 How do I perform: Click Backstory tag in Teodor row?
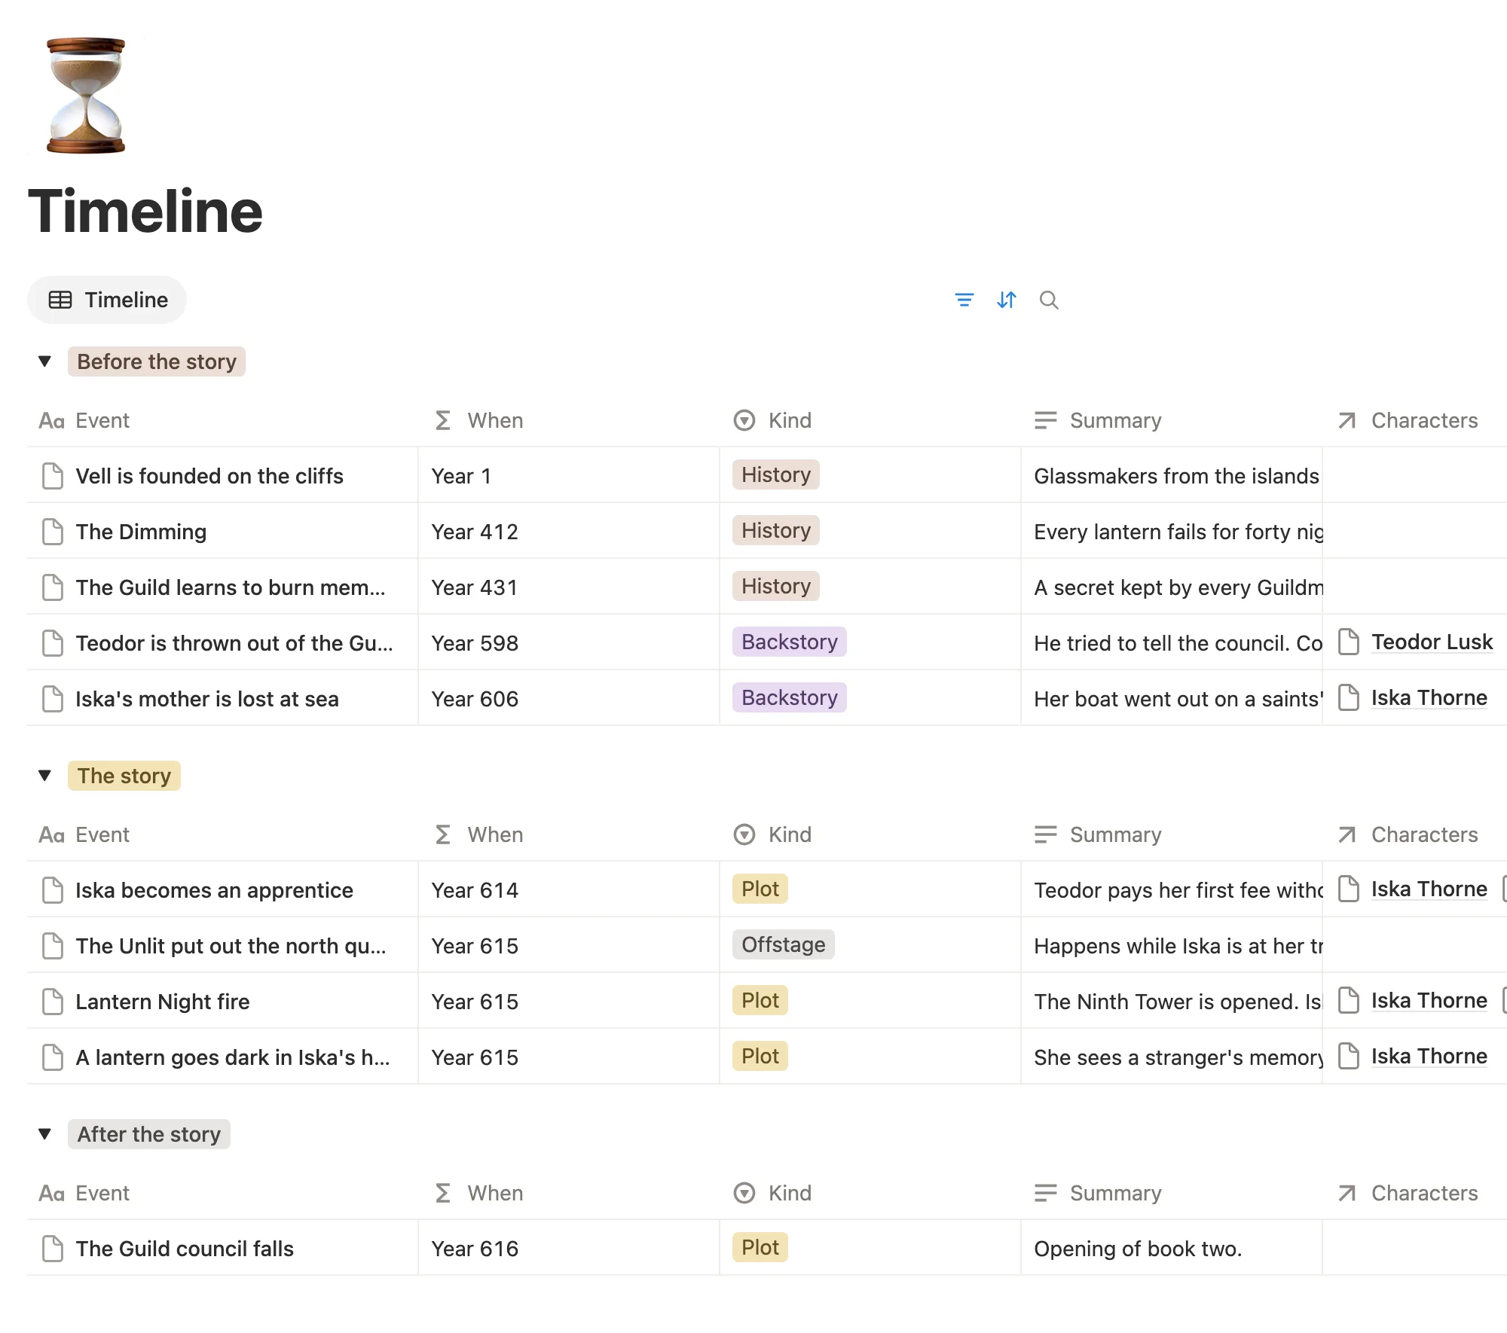click(x=789, y=642)
